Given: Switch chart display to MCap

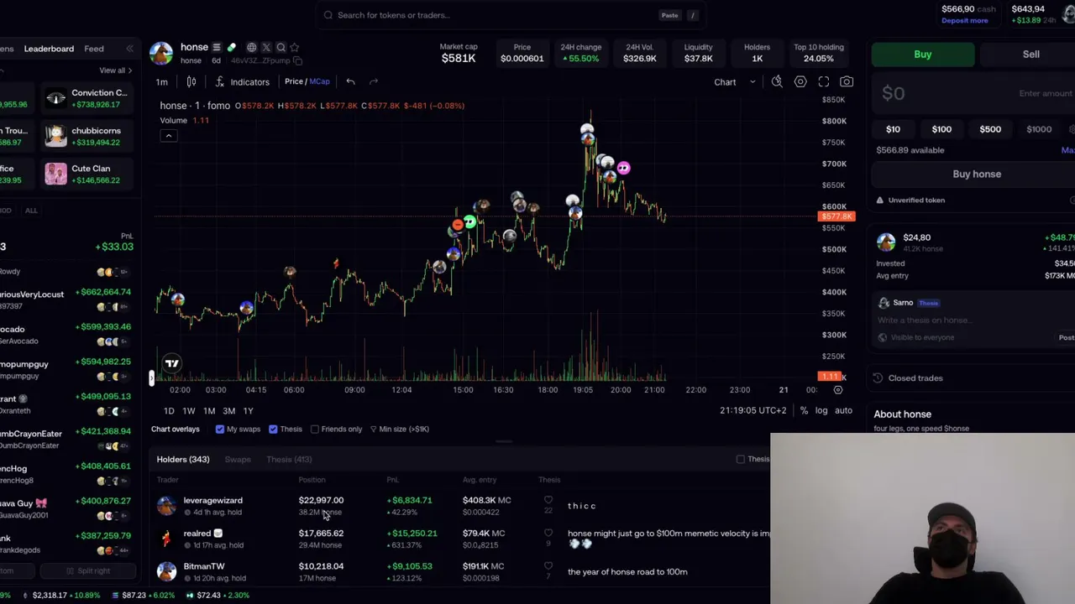Looking at the screenshot, I should (x=320, y=81).
